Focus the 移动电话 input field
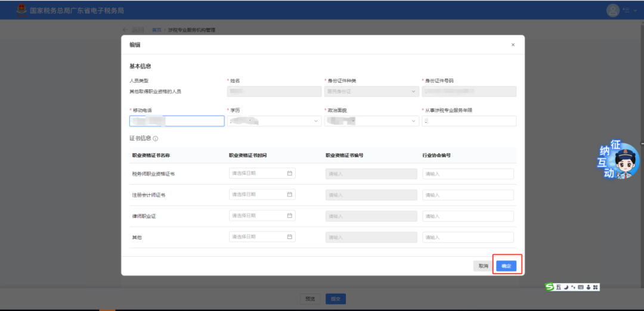 click(177, 121)
